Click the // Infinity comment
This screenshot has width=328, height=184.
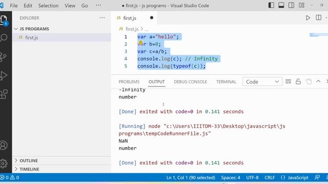coord(201,59)
